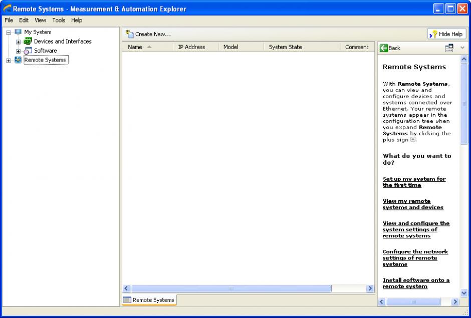The width and height of the screenshot is (471, 318).
Task: Click Name column sort arrow
Action: coord(149,47)
